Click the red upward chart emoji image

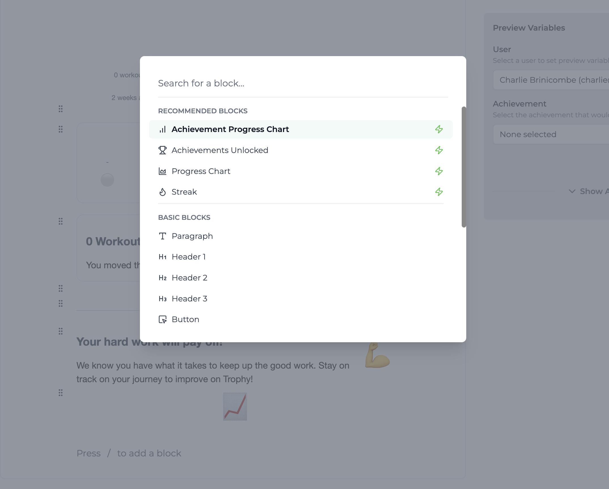[x=235, y=407]
